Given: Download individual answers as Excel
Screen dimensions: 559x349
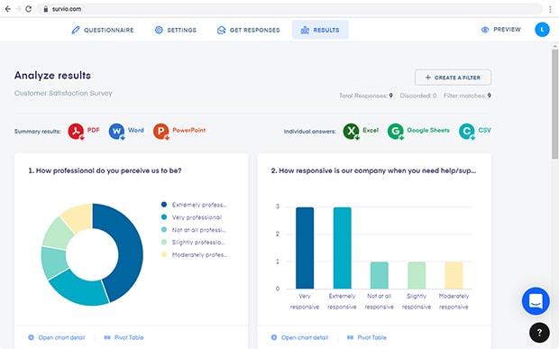Looking at the screenshot, I should [361, 131].
